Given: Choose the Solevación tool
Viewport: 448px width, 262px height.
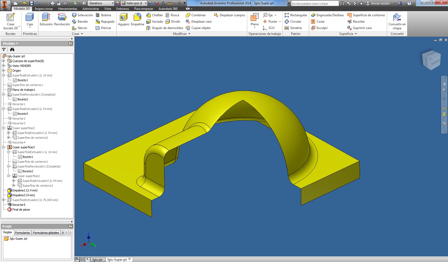Looking at the screenshot, I should pyautogui.click(x=82, y=15).
